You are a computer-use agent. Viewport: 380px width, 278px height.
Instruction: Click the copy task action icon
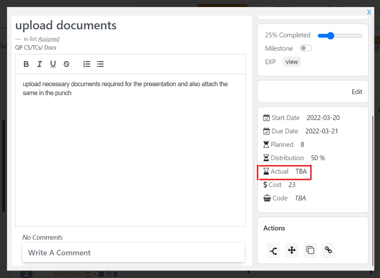tap(310, 250)
